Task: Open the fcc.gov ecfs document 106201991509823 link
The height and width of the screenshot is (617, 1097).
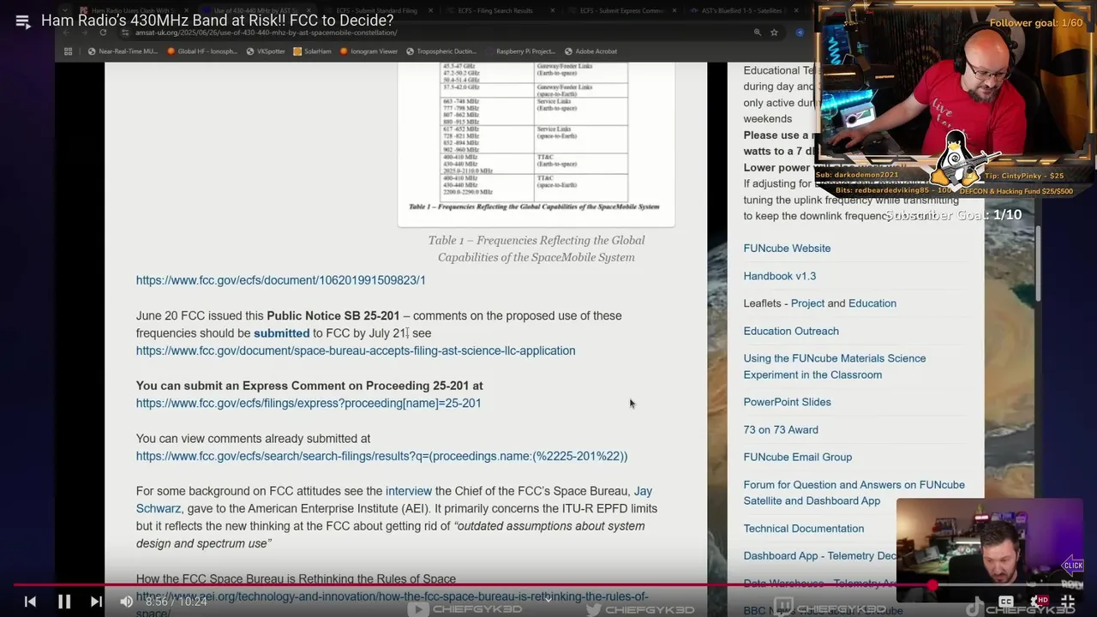Action: pos(280,280)
